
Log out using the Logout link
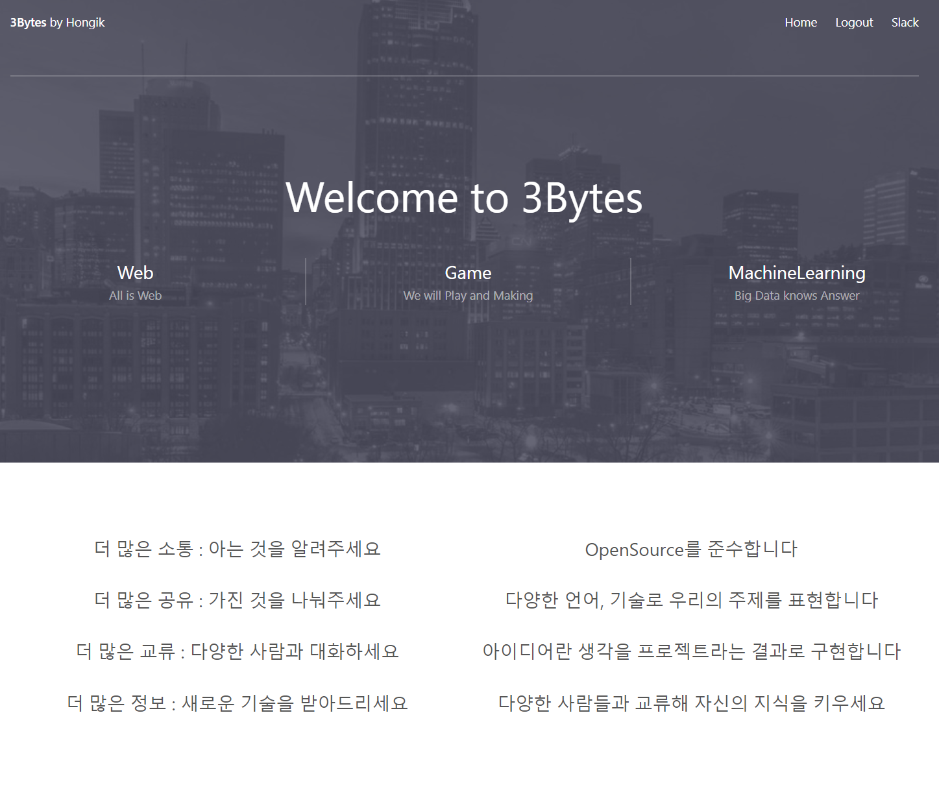pos(853,23)
